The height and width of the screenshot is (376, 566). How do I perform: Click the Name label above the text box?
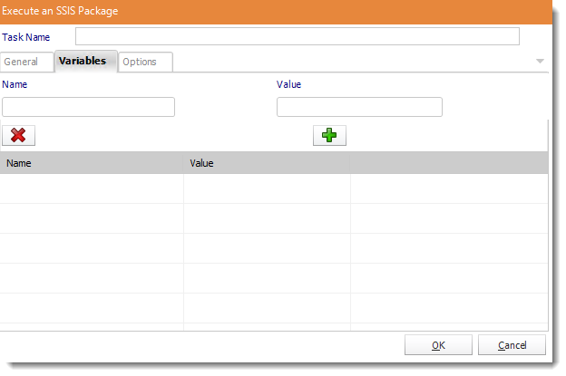click(15, 84)
